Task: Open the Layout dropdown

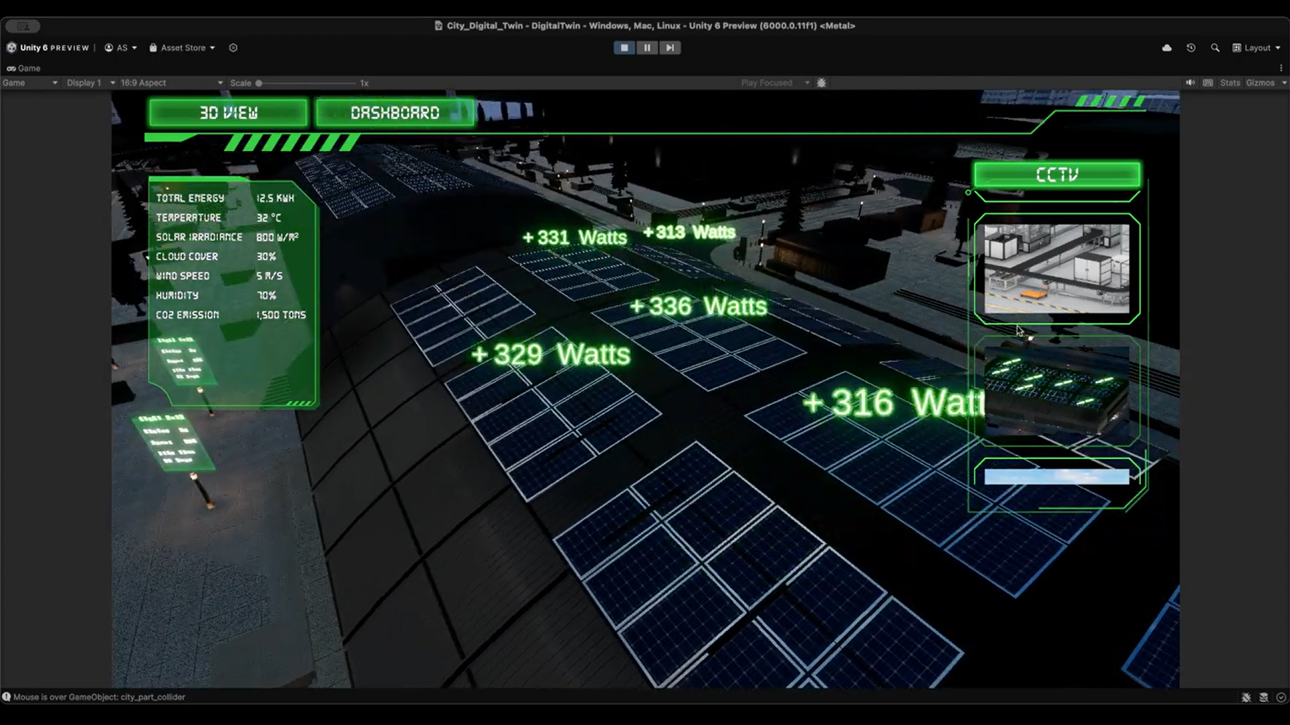Action: pos(1256,48)
